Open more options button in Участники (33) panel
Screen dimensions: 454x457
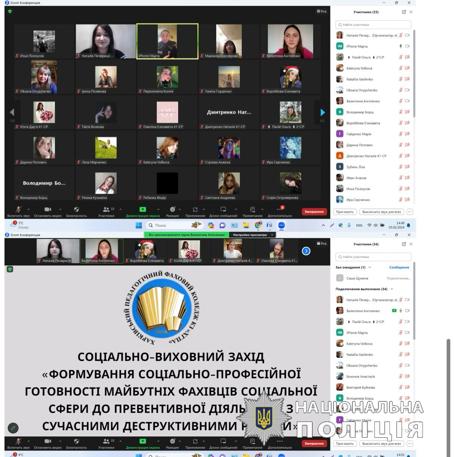click(410, 212)
